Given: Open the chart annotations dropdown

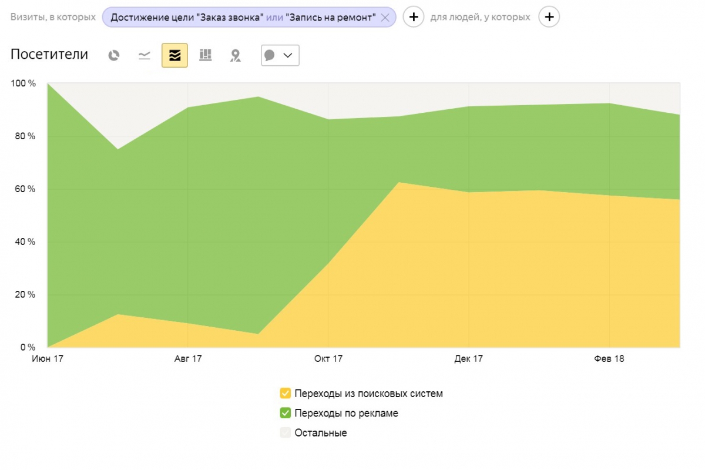Looking at the screenshot, I should click(x=280, y=55).
